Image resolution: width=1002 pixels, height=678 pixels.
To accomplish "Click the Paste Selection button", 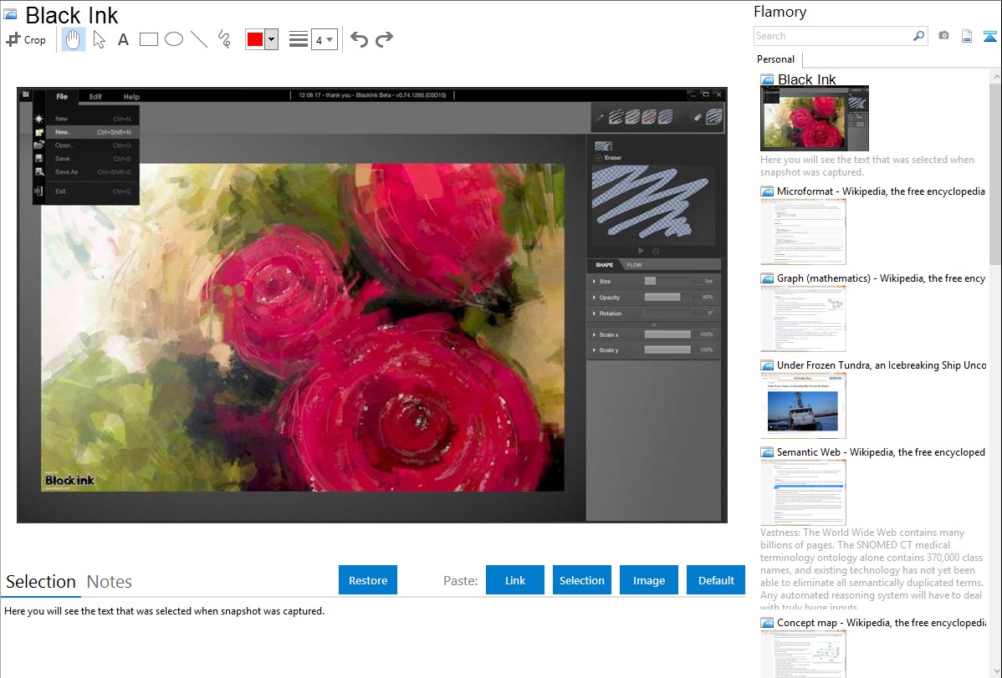I will tap(582, 580).
